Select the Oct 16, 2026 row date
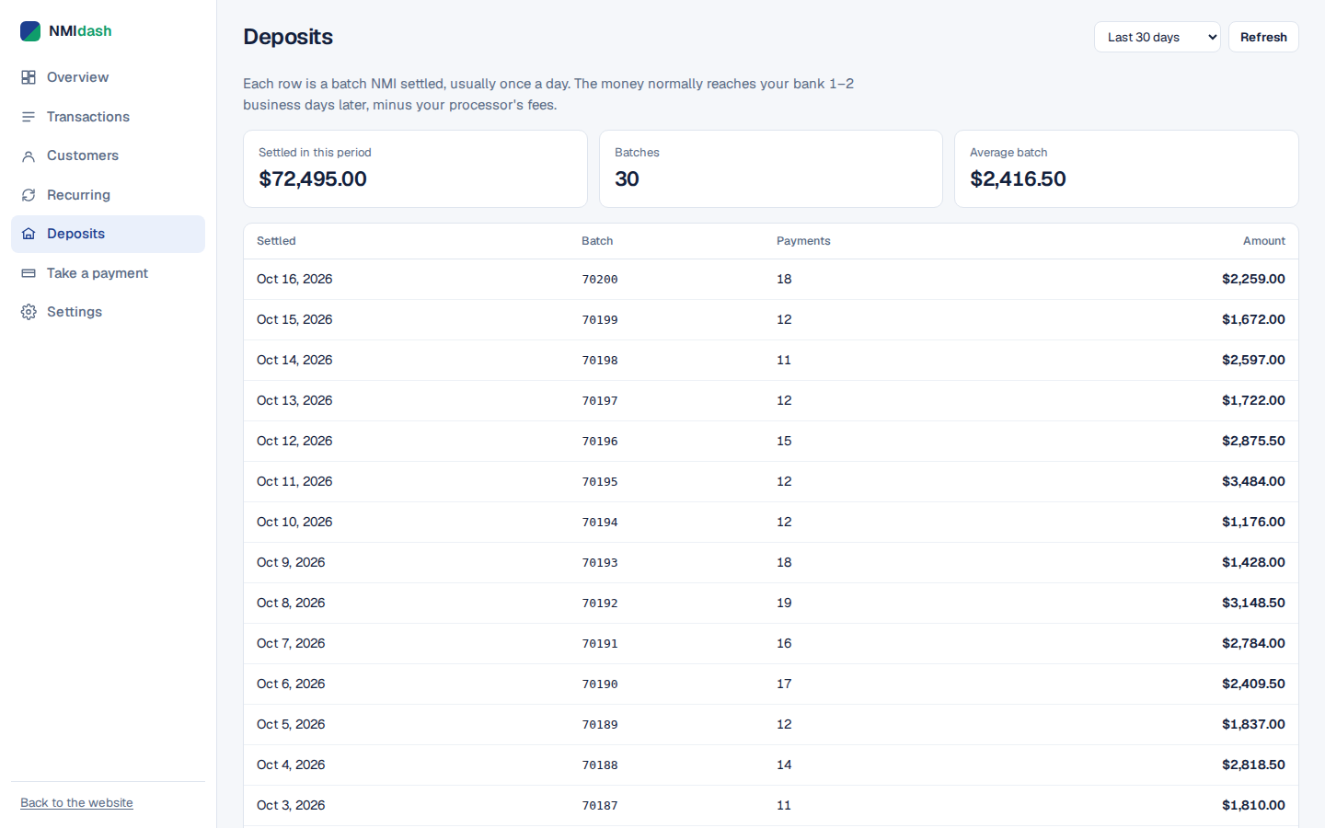Screen dimensions: 1325x828 click(x=294, y=279)
